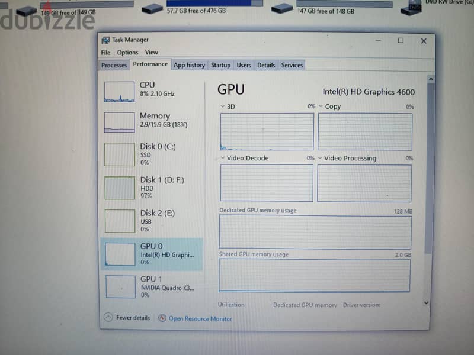This screenshot has height=355, width=474.
Task: Click the Video Decode utilization graph
Action: pos(267,183)
